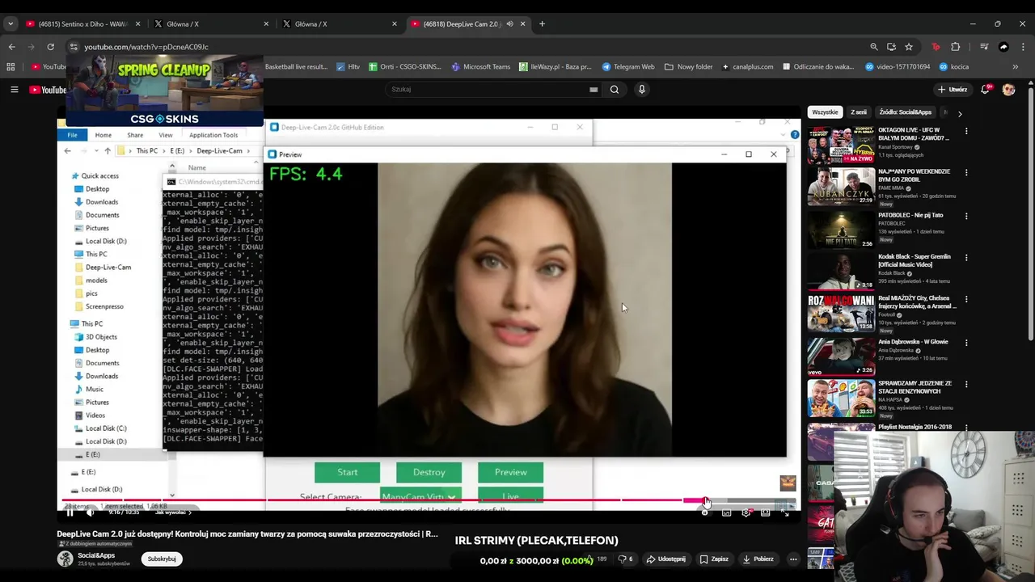The image size is (1035, 582).
Task: Open the video settings gear icon
Action: (746, 512)
